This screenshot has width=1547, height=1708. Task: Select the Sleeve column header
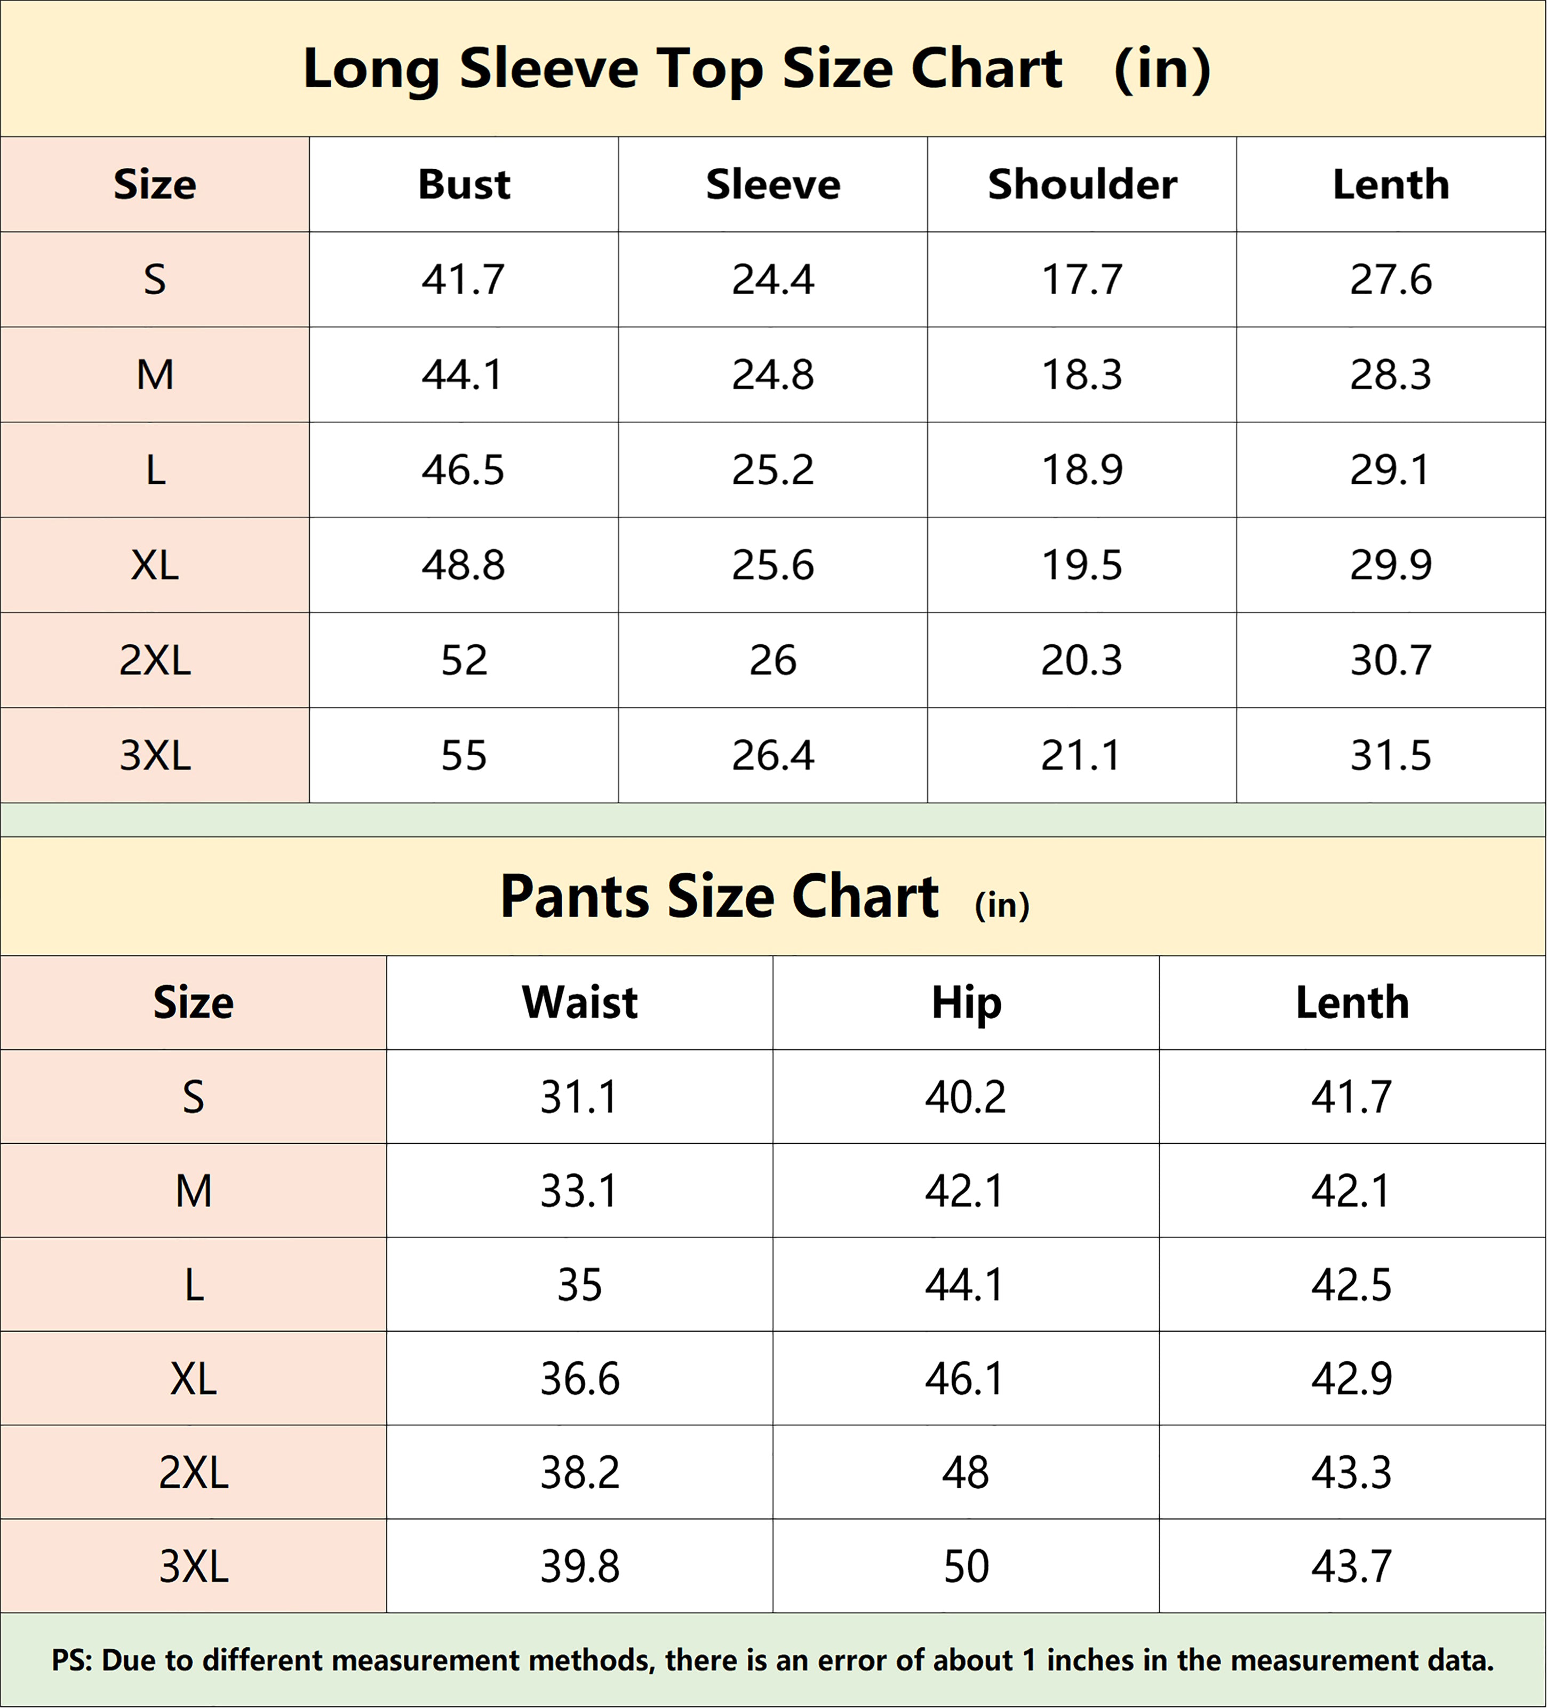(x=772, y=184)
